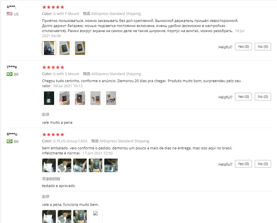Open third photo in Y***e's review
Image resolution: width=277 pixels, height=223 pixels.
tap(80, 98)
